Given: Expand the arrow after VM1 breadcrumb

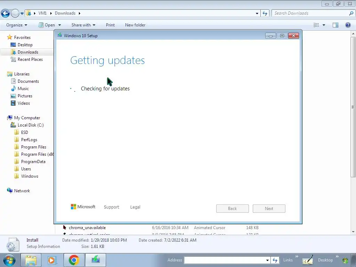Looking at the screenshot, I should 51,13.
